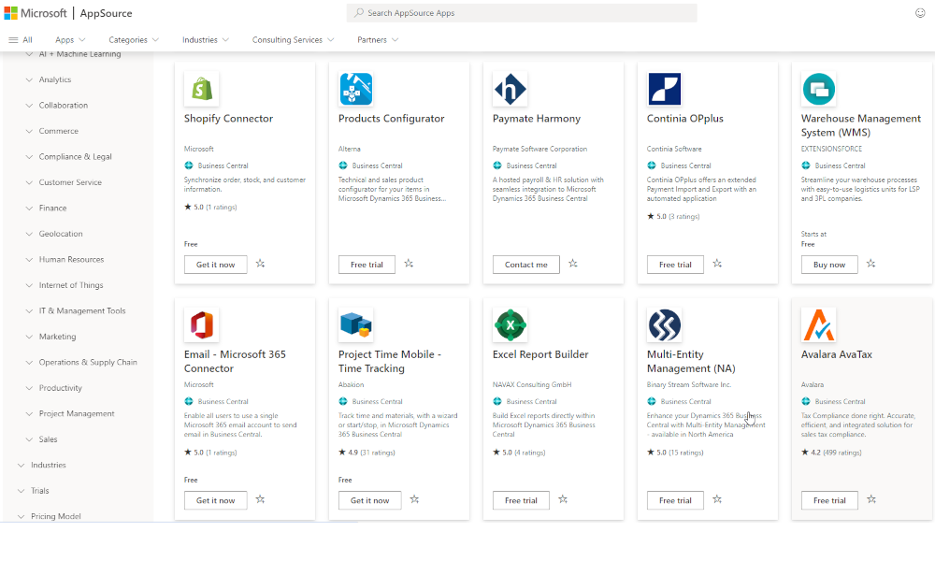Click Free trial for Continia OPplus
This screenshot has width=935, height=561.
pos(675,265)
